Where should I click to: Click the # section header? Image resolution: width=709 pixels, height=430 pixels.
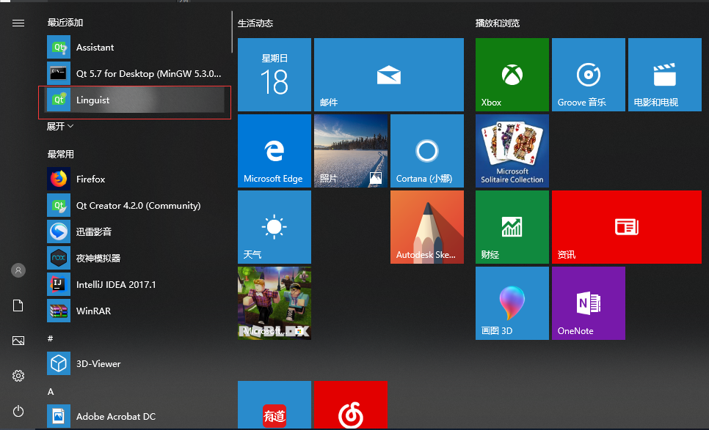click(51, 338)
